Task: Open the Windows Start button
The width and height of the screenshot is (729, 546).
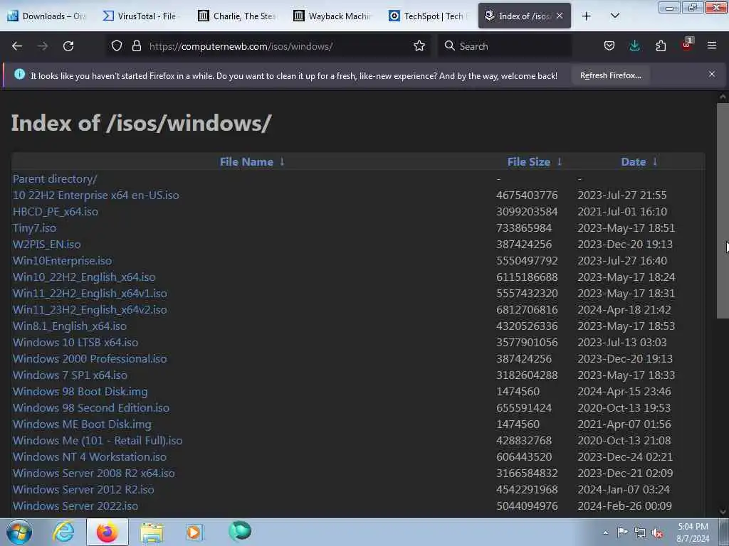Action: (x=19, y=532)
